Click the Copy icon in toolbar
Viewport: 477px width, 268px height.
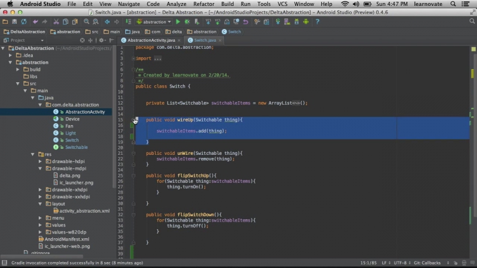point(65,21)
